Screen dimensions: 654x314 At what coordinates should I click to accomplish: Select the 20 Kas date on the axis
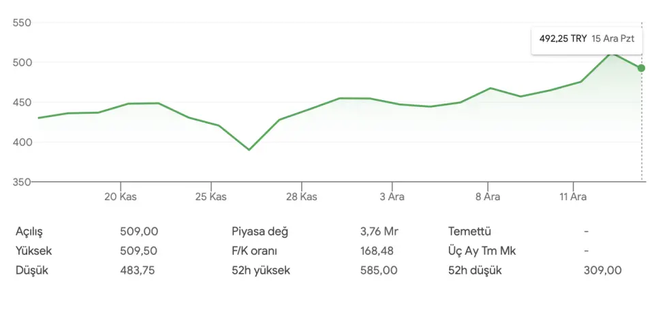(121, 197)
